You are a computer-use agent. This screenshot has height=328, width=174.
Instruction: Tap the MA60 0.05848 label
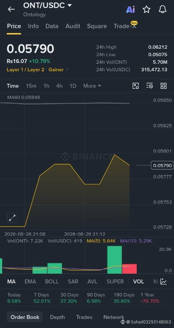[x=24, y=97]
